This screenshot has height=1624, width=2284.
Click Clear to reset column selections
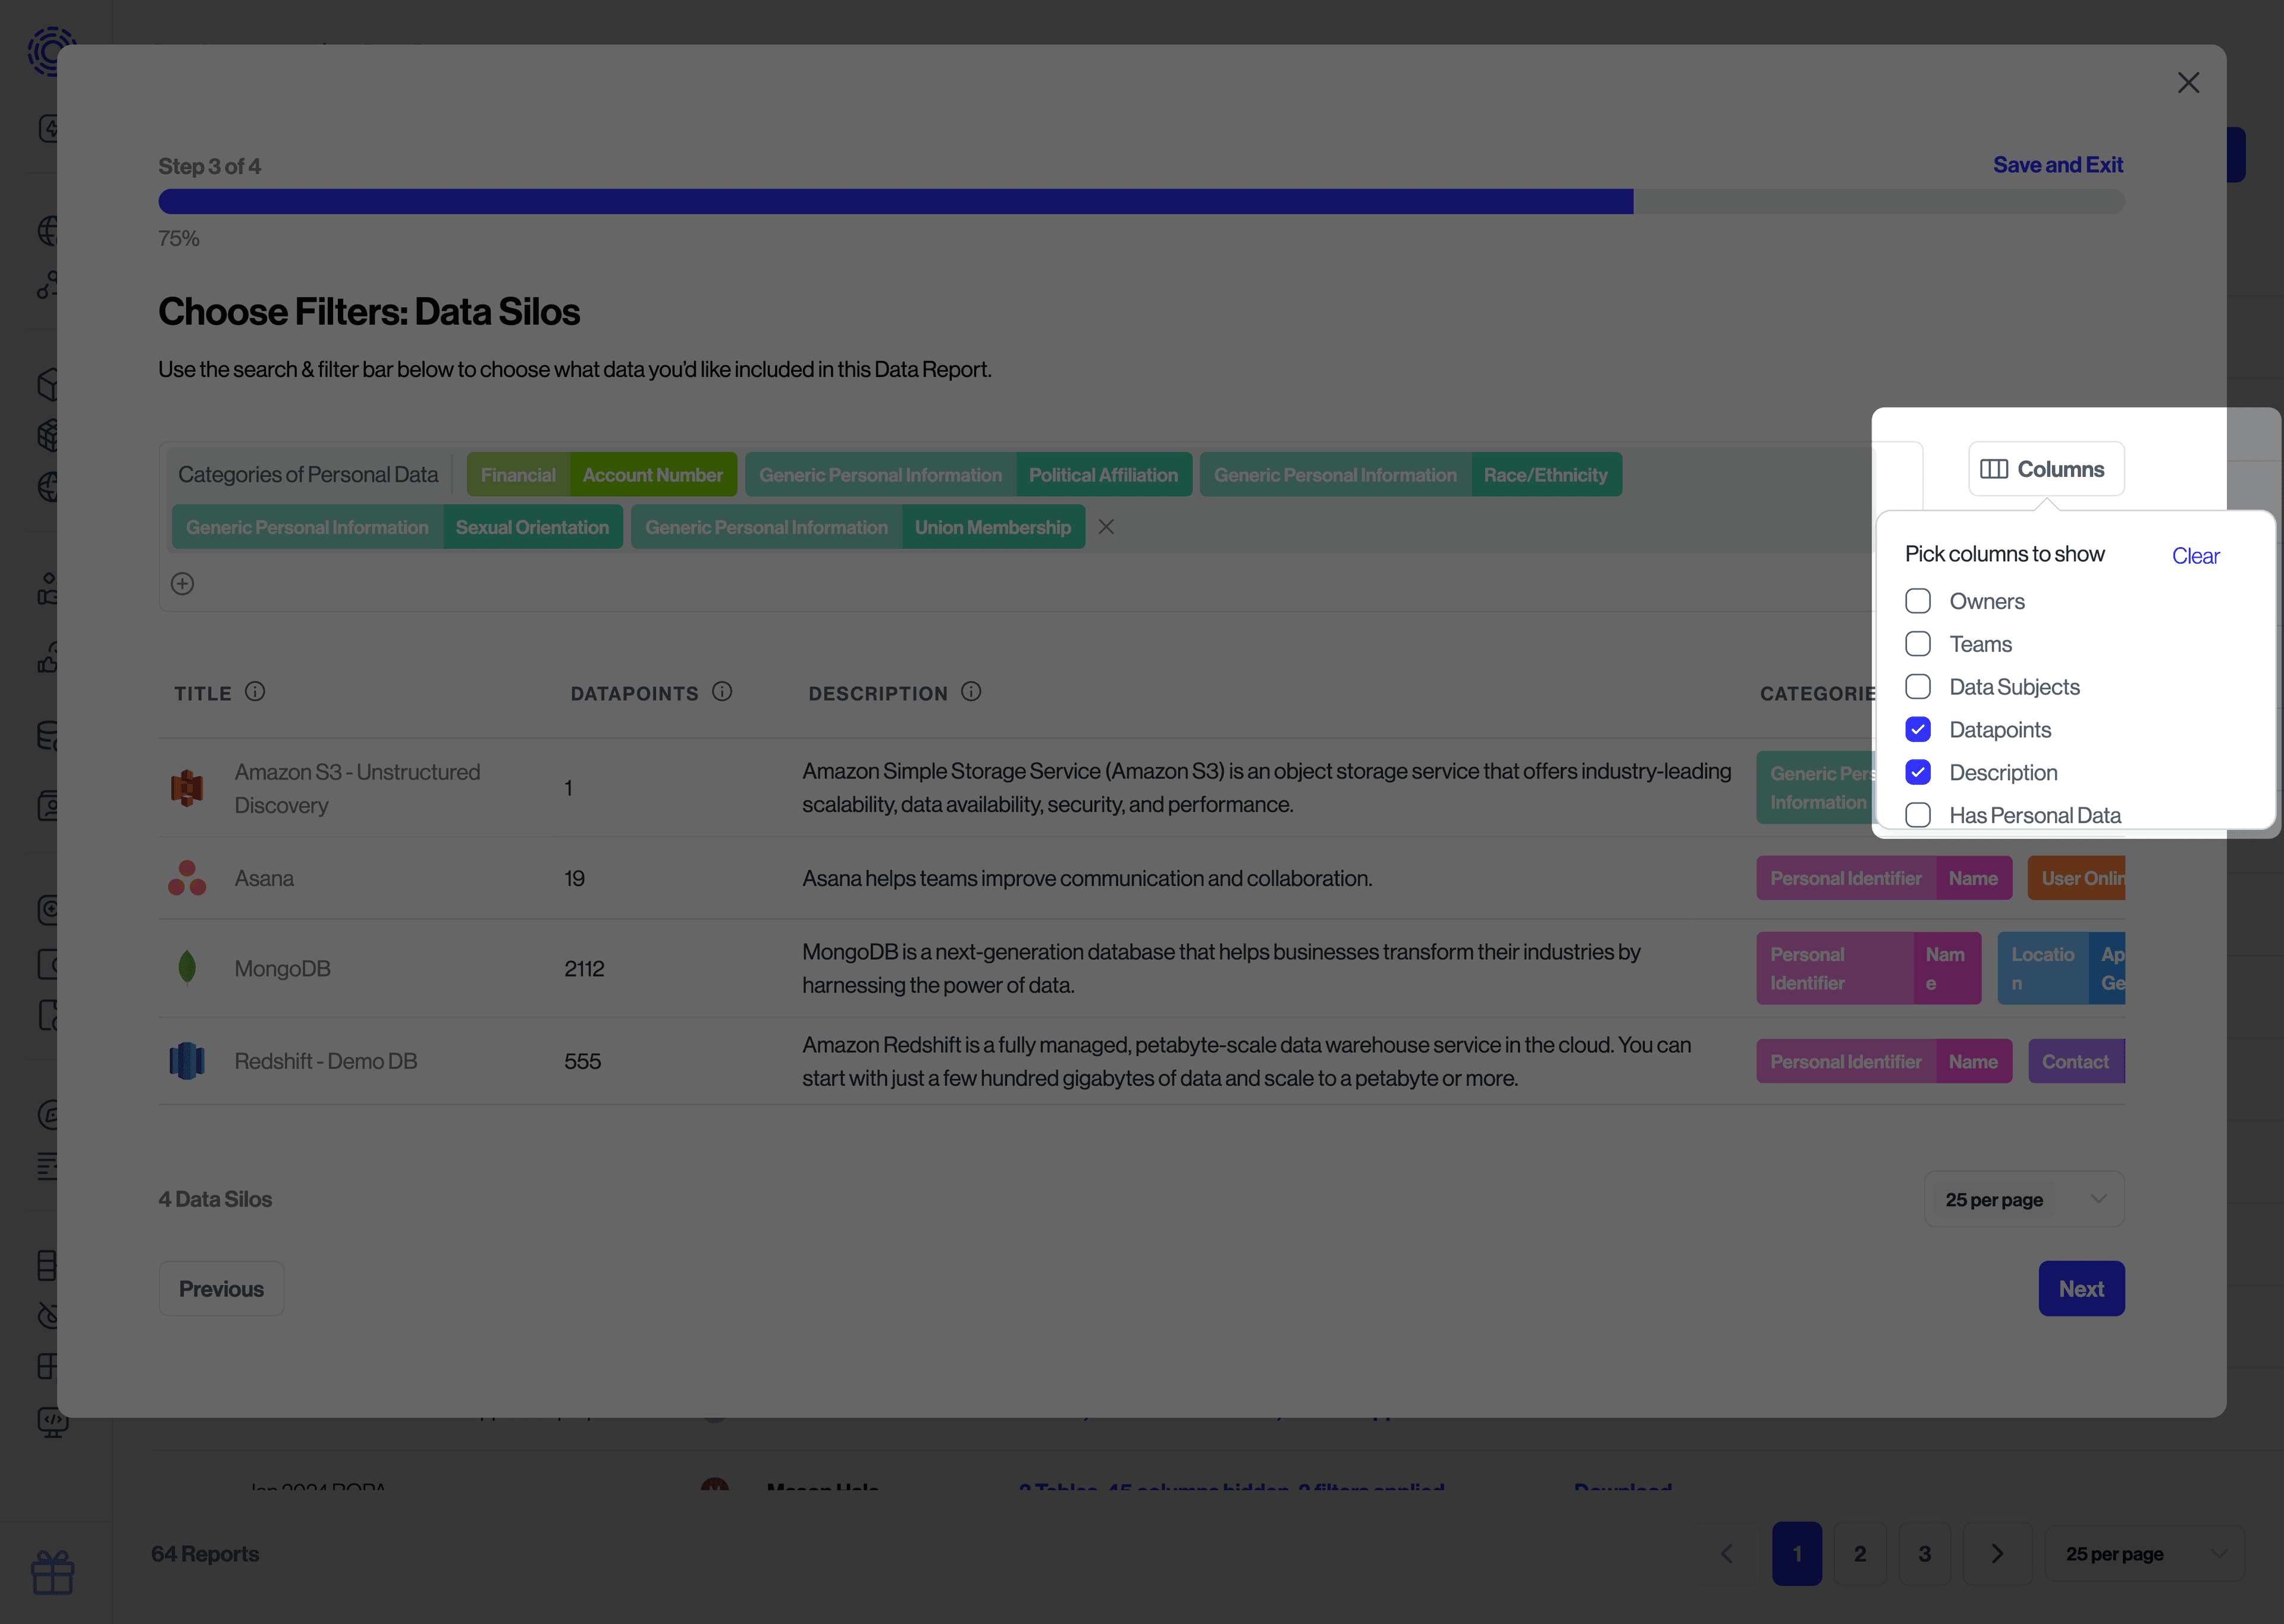(x=2196, y=556)
